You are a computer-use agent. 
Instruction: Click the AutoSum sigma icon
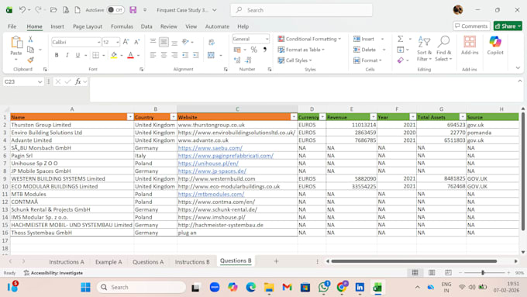401,39
